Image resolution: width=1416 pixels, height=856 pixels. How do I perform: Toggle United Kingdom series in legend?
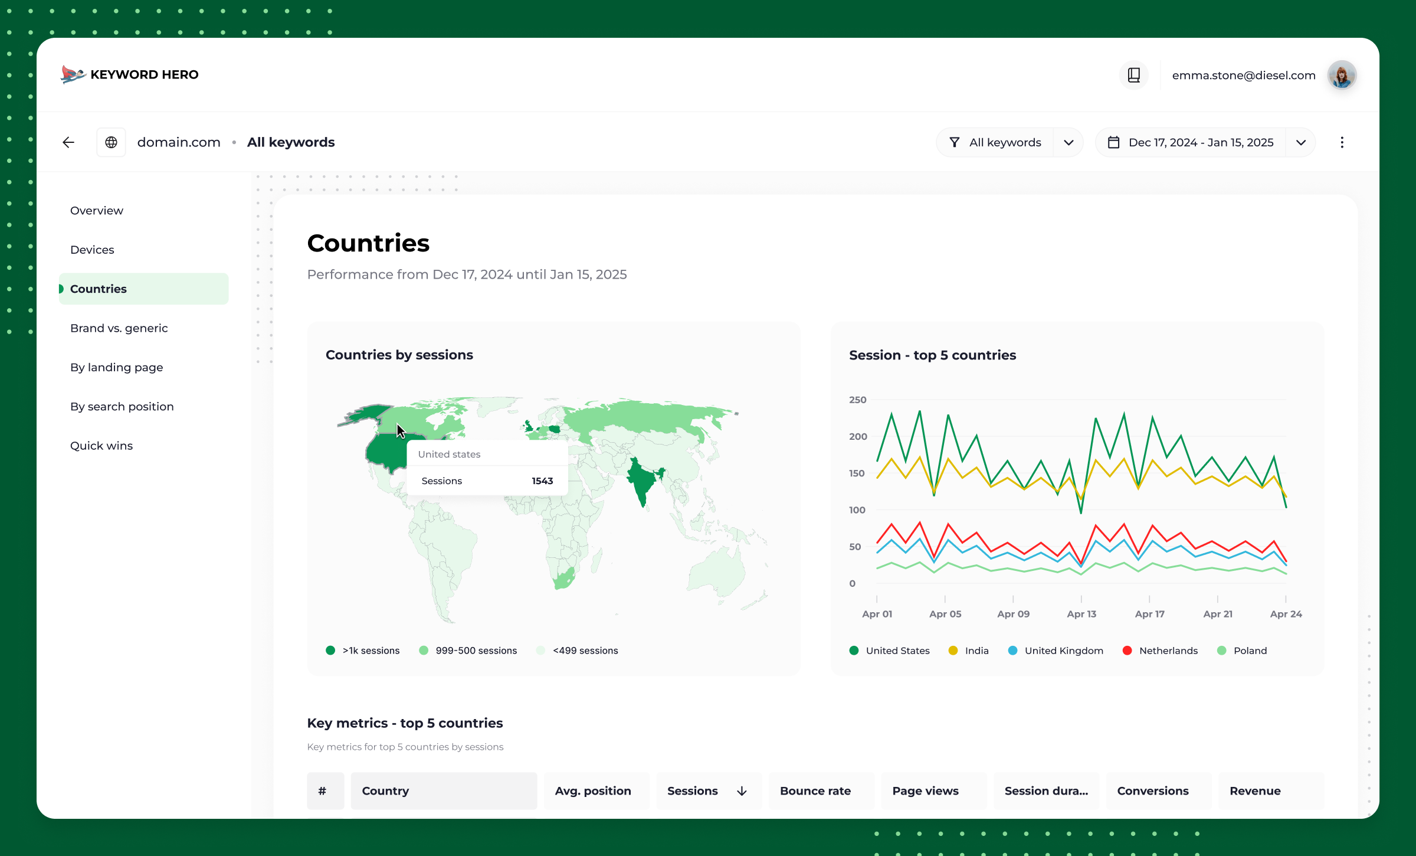[x=1056, y=650]
